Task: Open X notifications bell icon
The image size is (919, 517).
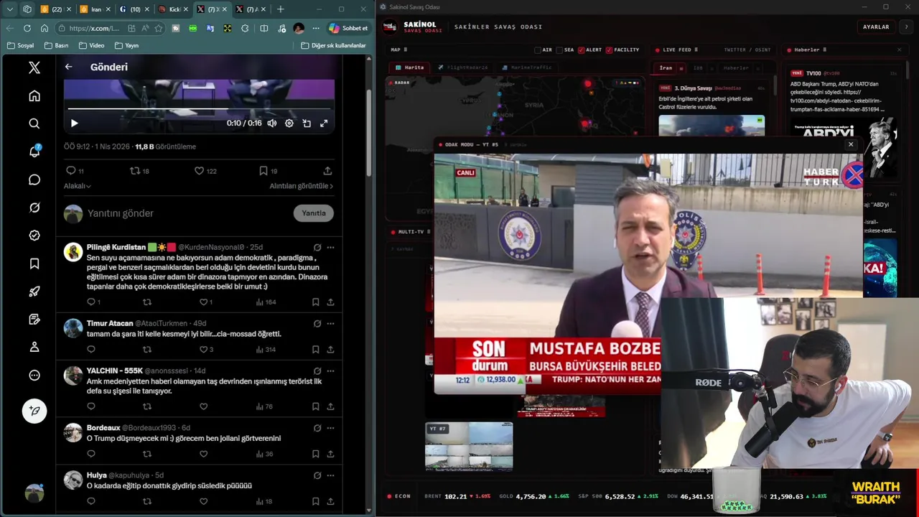Action: tap(34, 152)
